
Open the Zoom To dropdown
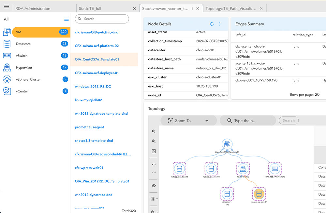coord(188,121)
